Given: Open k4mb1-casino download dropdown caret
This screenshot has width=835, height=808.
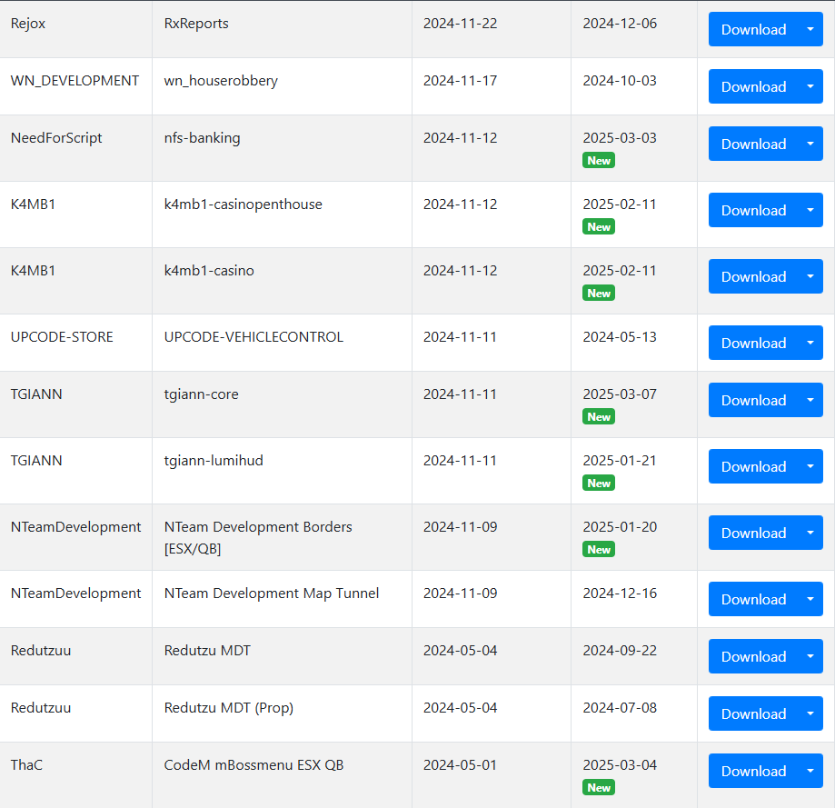Looking at the screenshot, I should coord(810,276).
